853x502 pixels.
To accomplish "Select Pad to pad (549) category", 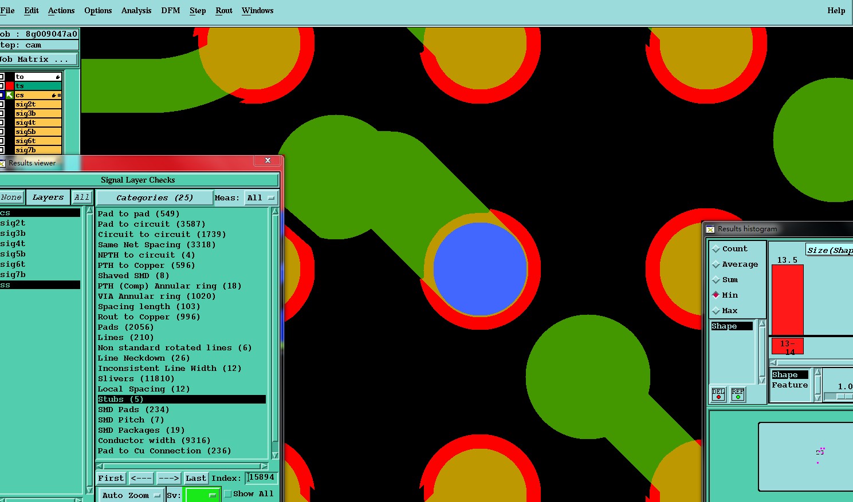I will click(139, 214).
